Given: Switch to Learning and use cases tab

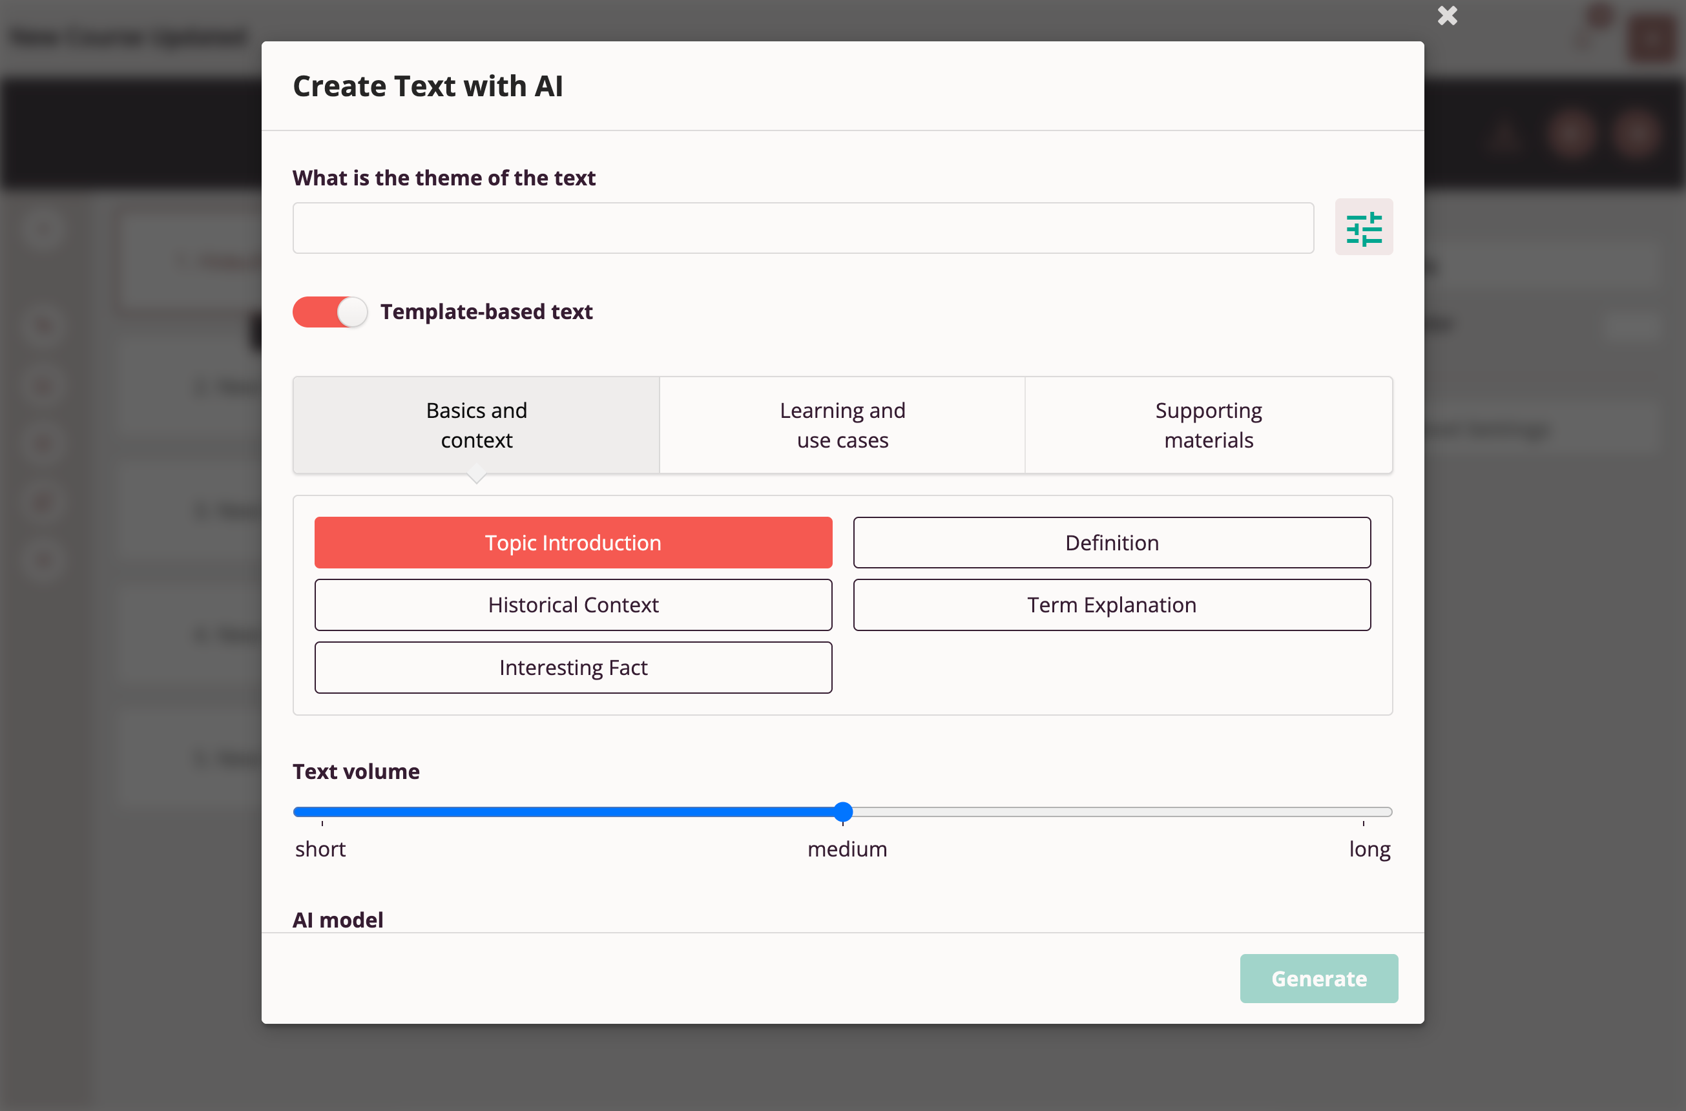Looking at the screenshot, I should (842, 425).
